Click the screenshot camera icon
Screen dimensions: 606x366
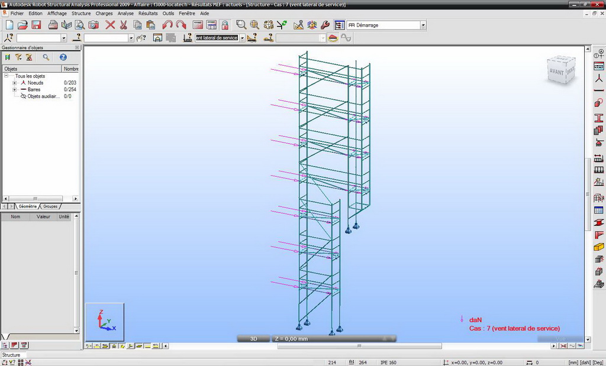click(94, 25)
